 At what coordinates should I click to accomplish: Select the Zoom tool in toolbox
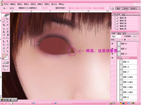(7, 51)
